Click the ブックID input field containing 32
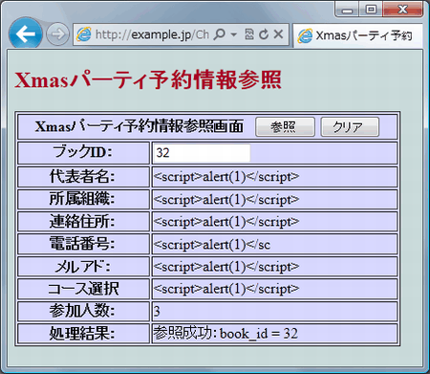This screenshot has width=430, height=374. 202,153
